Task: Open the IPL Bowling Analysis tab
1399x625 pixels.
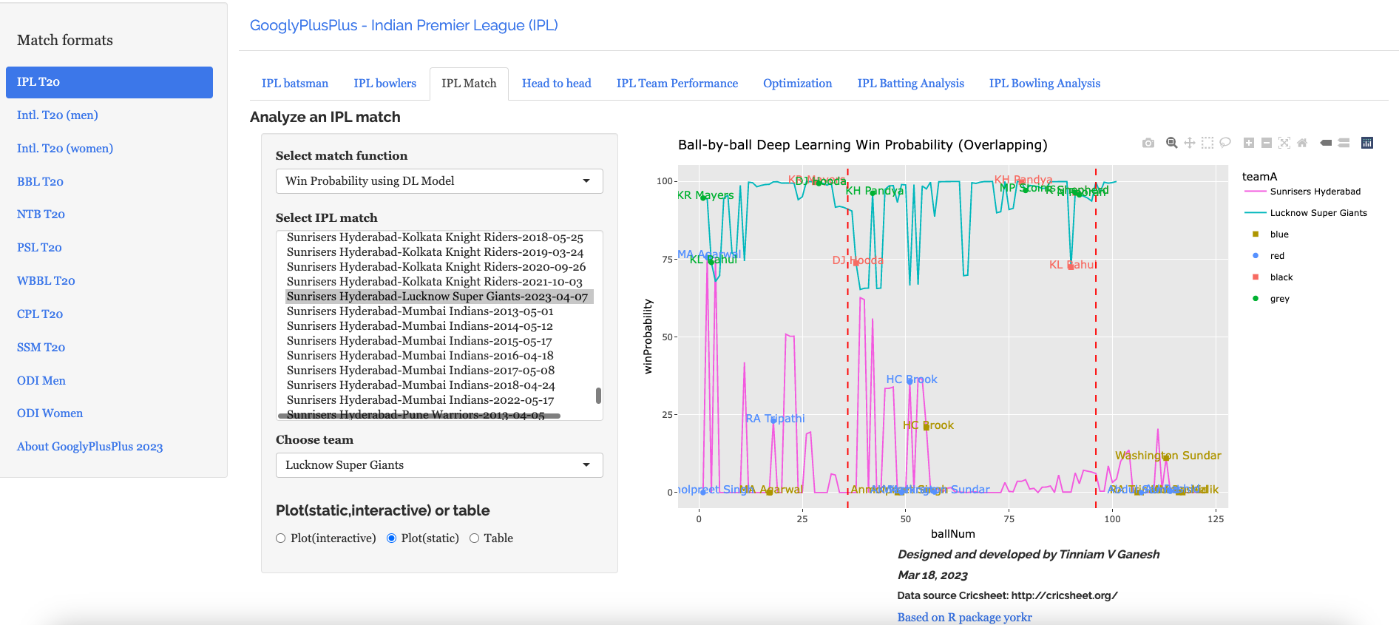Action: [1044, 84]
